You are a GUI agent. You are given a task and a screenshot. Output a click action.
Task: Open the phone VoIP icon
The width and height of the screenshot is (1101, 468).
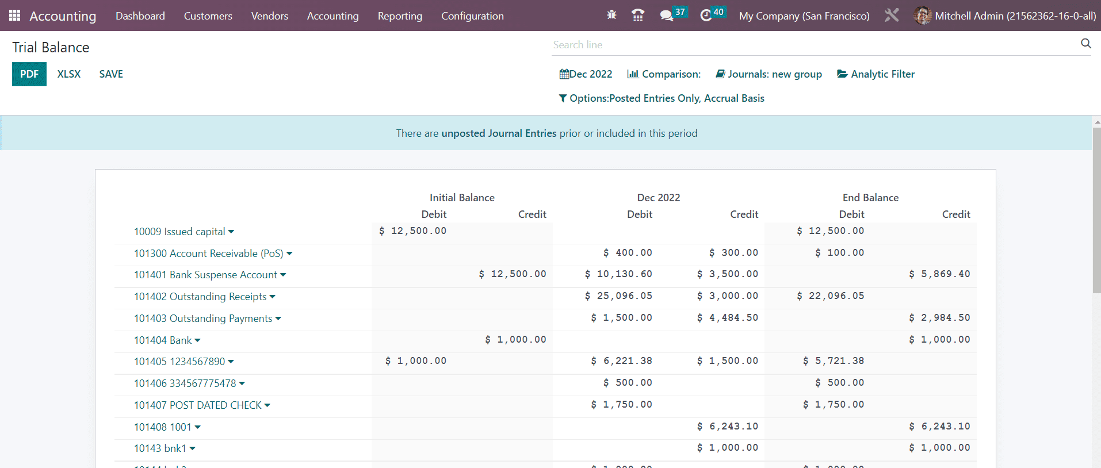[637, 16]
